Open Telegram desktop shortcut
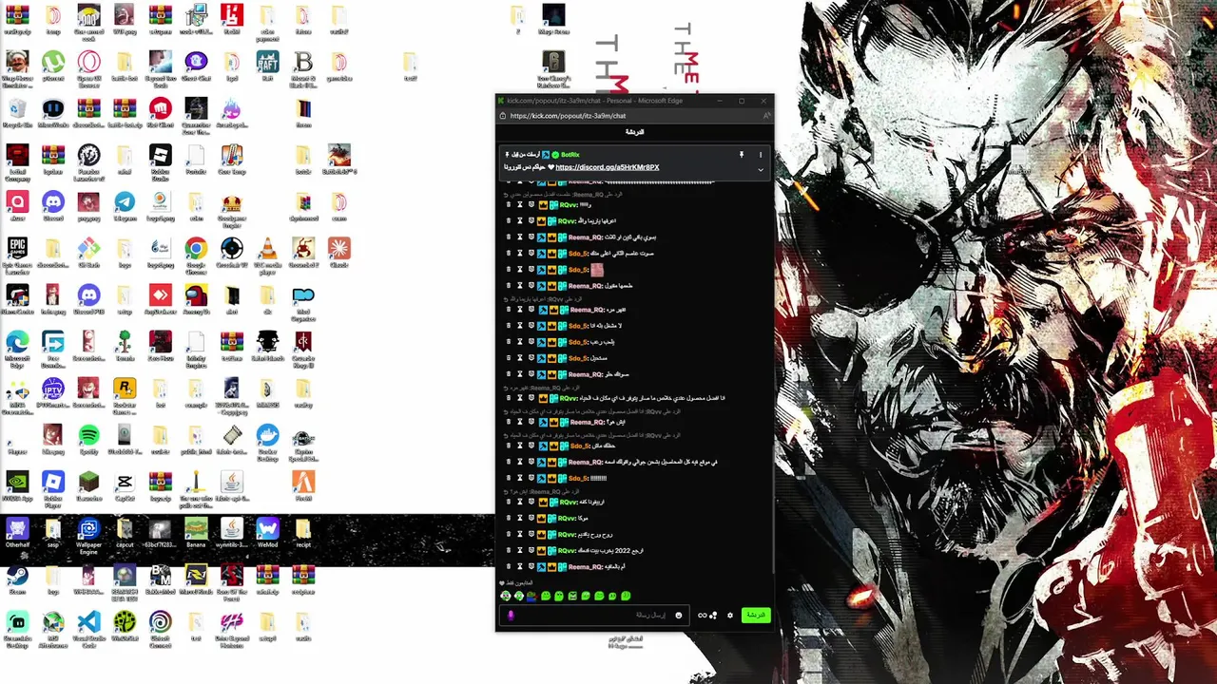The width and height of the screenshot is (1217, 684). point(125,204)
